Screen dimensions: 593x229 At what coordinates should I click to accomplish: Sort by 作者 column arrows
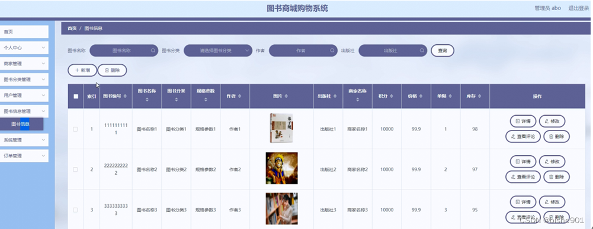[240, 96]
